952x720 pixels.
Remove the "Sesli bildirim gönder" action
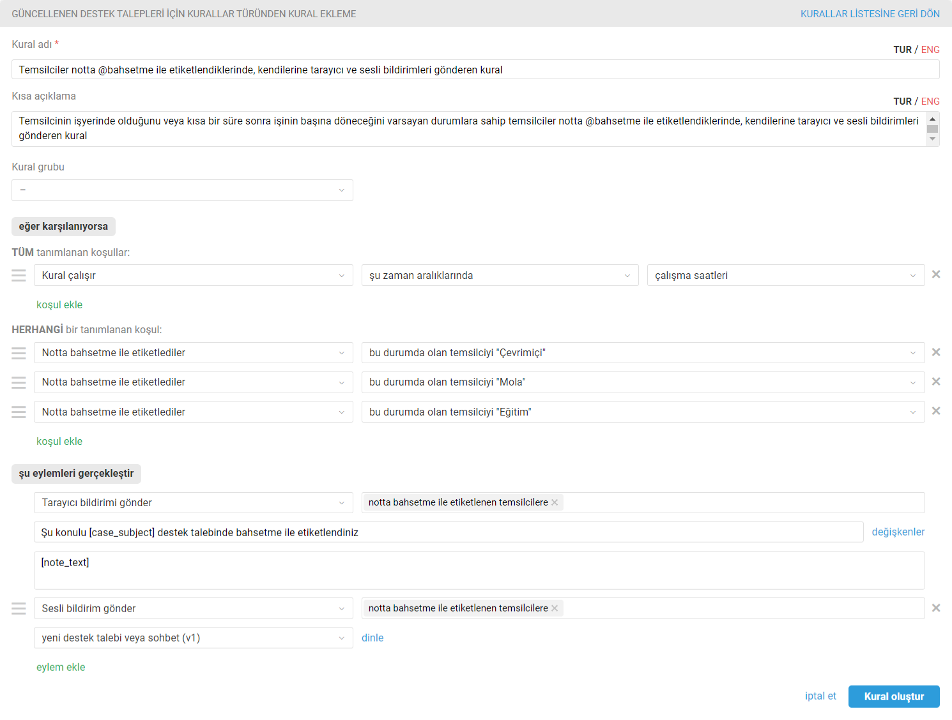click(935, 608)
